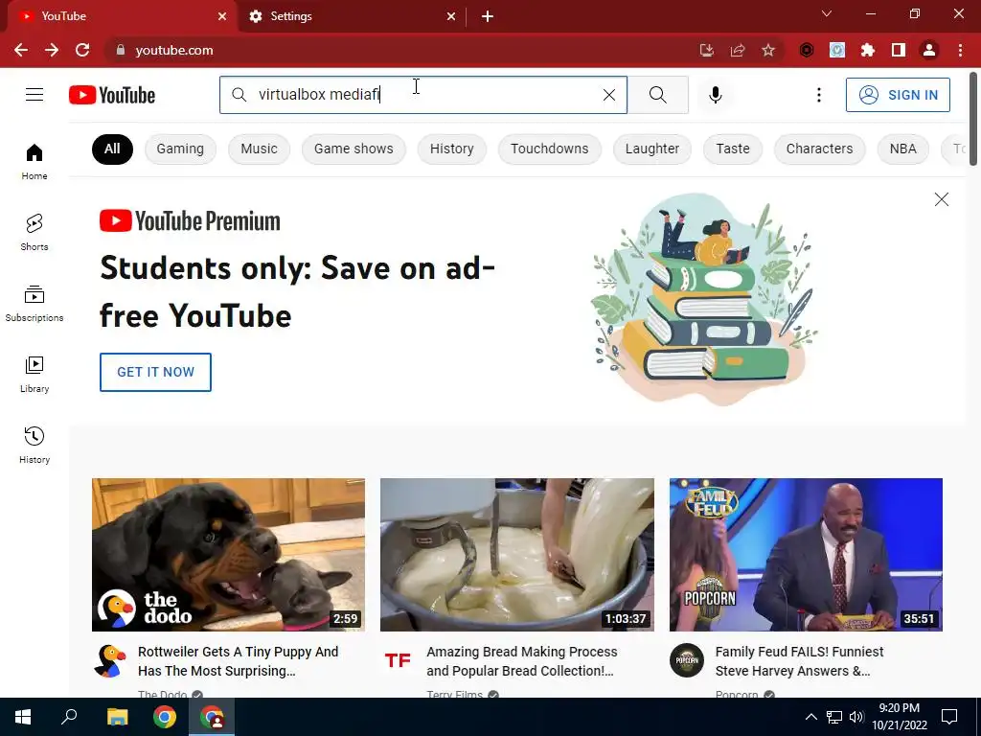This screenshot has width=981, height=736.
Task: Open the Windows Start menu
Action: point(23,717)
